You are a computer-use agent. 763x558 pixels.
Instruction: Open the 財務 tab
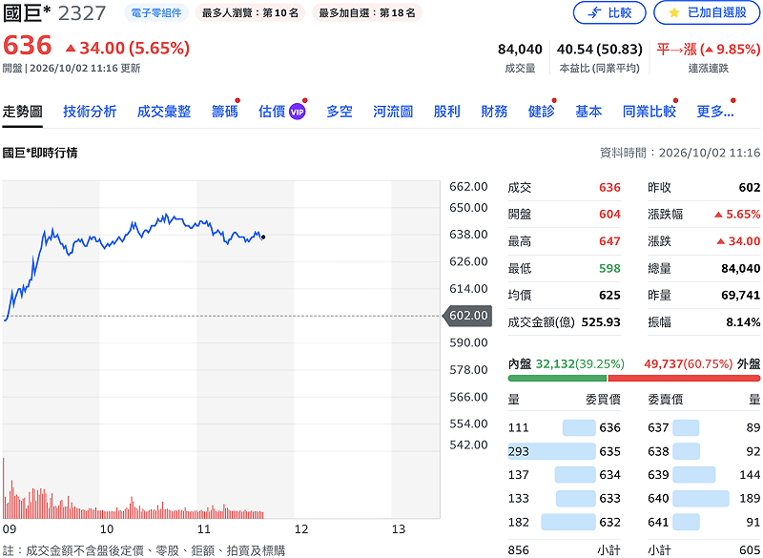point(494,112)
